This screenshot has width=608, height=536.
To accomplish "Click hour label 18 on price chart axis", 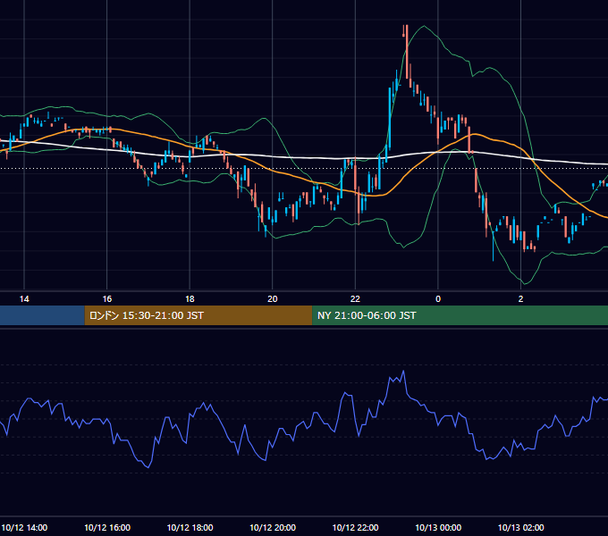I will [190, 299].
